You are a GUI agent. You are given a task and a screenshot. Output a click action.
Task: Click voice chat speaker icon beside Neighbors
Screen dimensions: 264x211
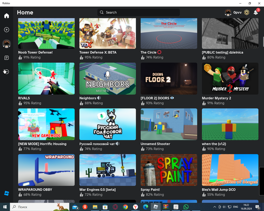99,98
